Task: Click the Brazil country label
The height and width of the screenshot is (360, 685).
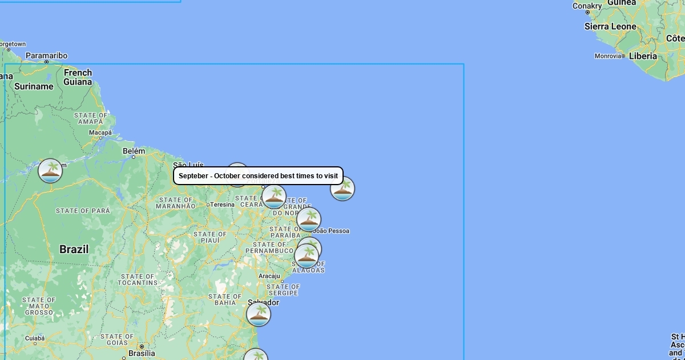Action: 74,249
